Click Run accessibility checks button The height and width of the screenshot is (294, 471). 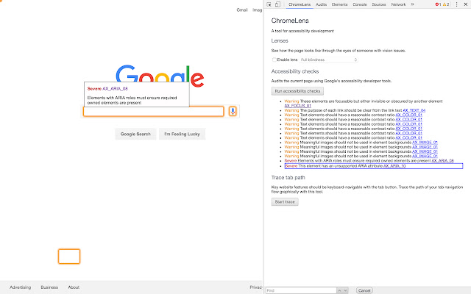pos(297,91)
